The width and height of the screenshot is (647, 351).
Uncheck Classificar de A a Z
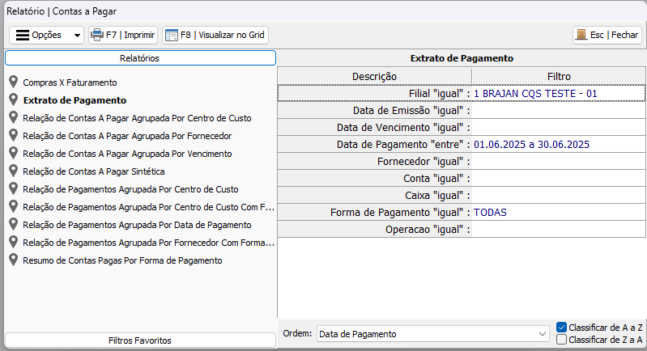point(562,328)
